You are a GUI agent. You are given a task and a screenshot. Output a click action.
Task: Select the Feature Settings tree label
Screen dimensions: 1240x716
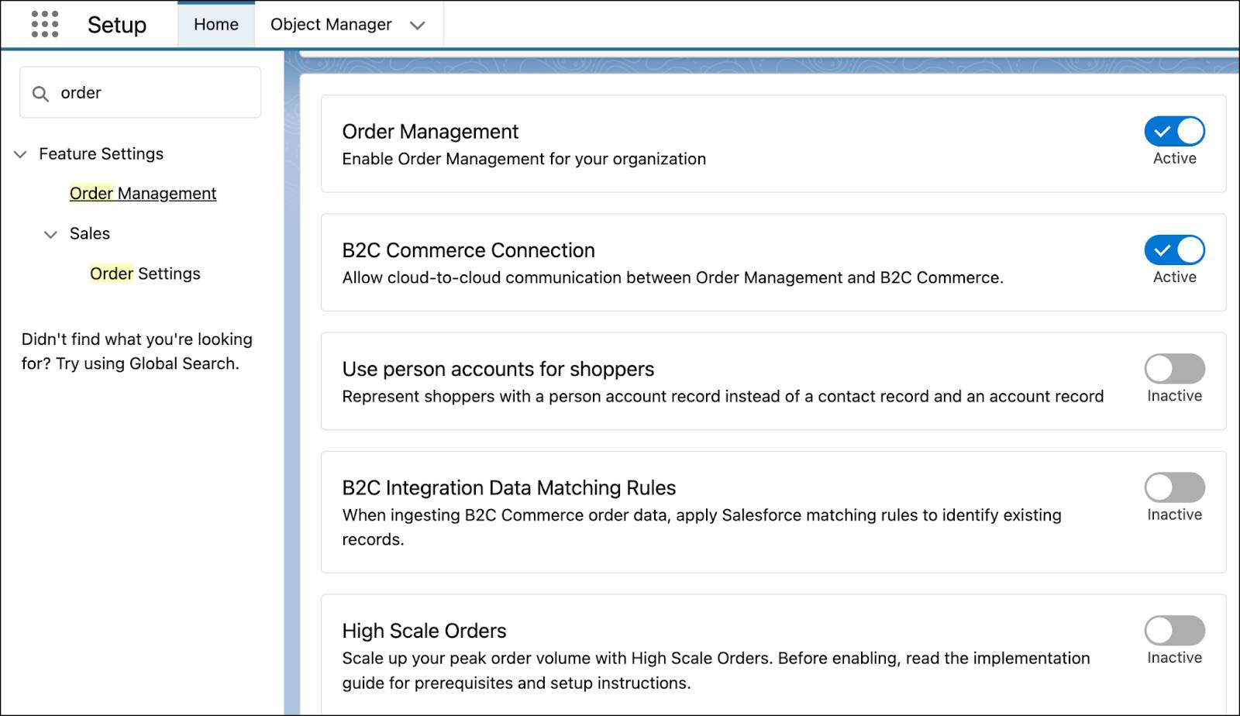(x=102, y=153)
